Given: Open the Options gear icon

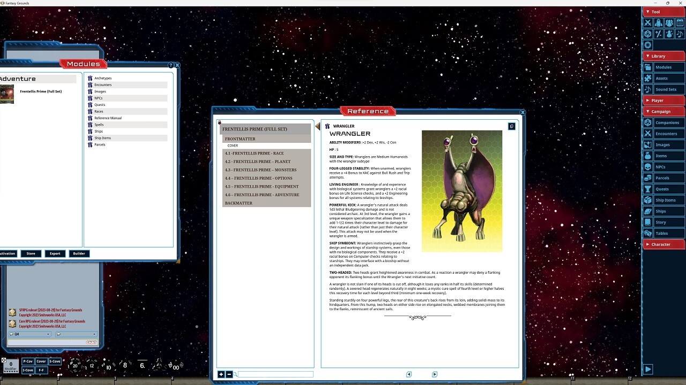Looking at the screenshot, I should tap(648, 45).
